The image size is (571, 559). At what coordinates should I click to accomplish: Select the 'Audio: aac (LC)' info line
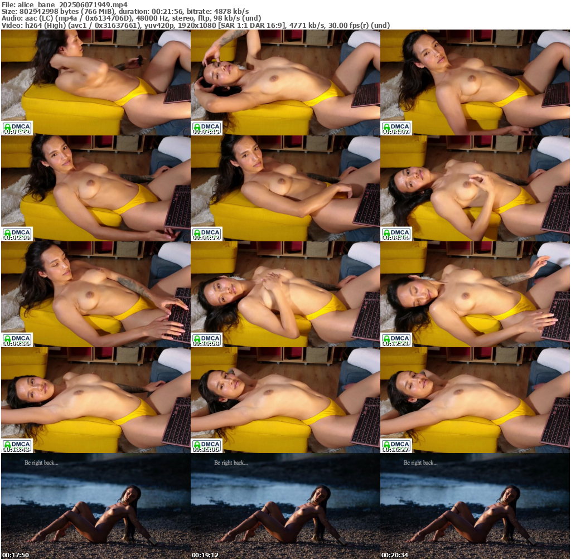(x=131, y=18)
